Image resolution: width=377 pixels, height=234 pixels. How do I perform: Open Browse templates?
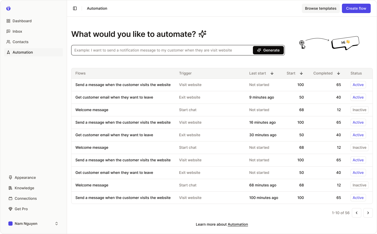point(321,8)
